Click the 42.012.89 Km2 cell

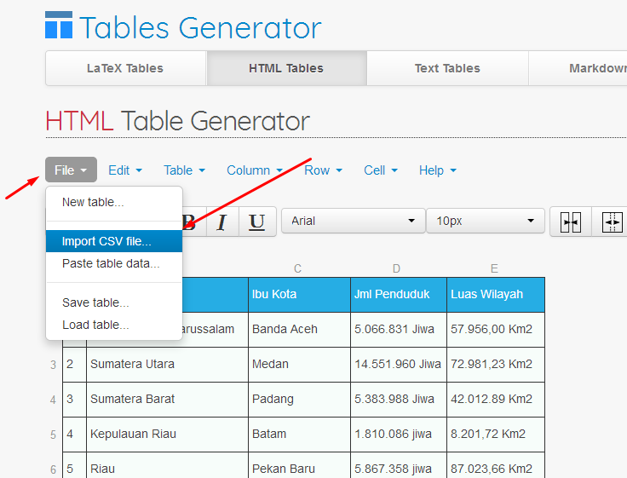pyautogui.click(x=496, y=400)
